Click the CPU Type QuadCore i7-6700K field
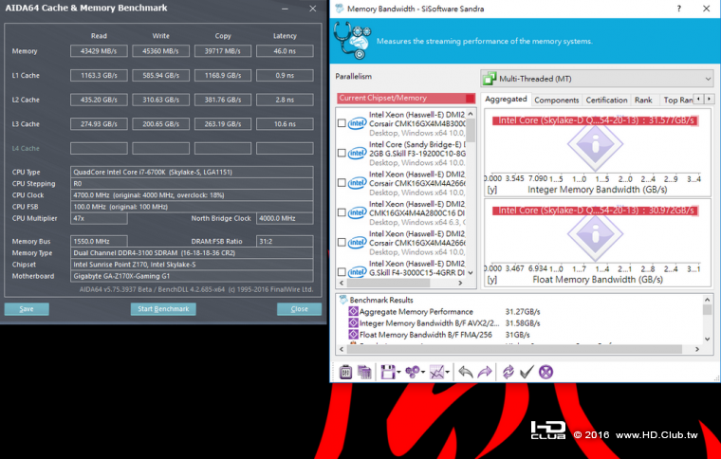This screenshot has height=459, width=721. tap(192, 172)
